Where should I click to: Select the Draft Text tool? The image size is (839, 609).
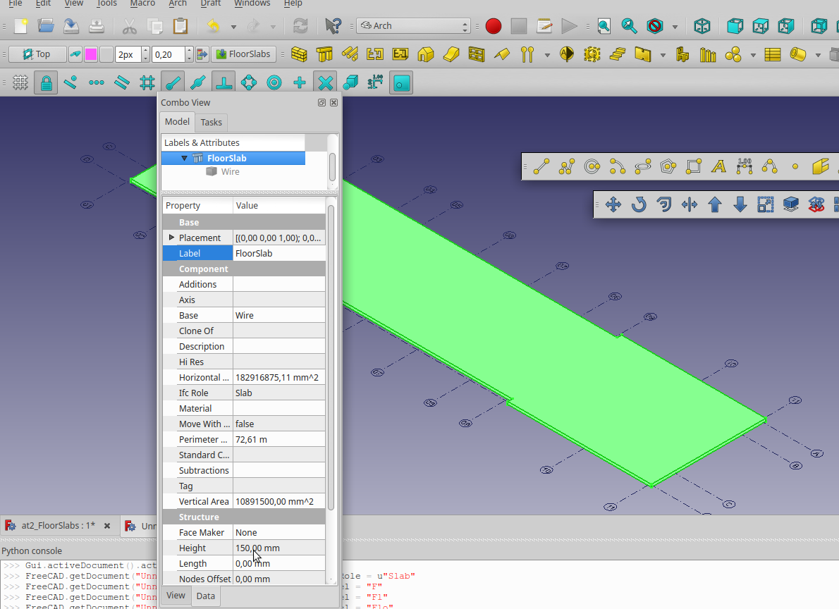pyautogui.click(x=718, y=166)
